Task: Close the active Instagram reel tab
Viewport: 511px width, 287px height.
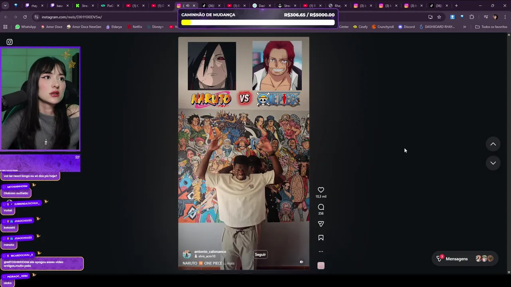Action: pos(194,6)
